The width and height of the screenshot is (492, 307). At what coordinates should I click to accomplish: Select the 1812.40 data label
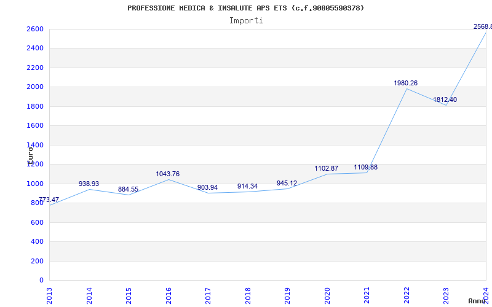(445, 100)
